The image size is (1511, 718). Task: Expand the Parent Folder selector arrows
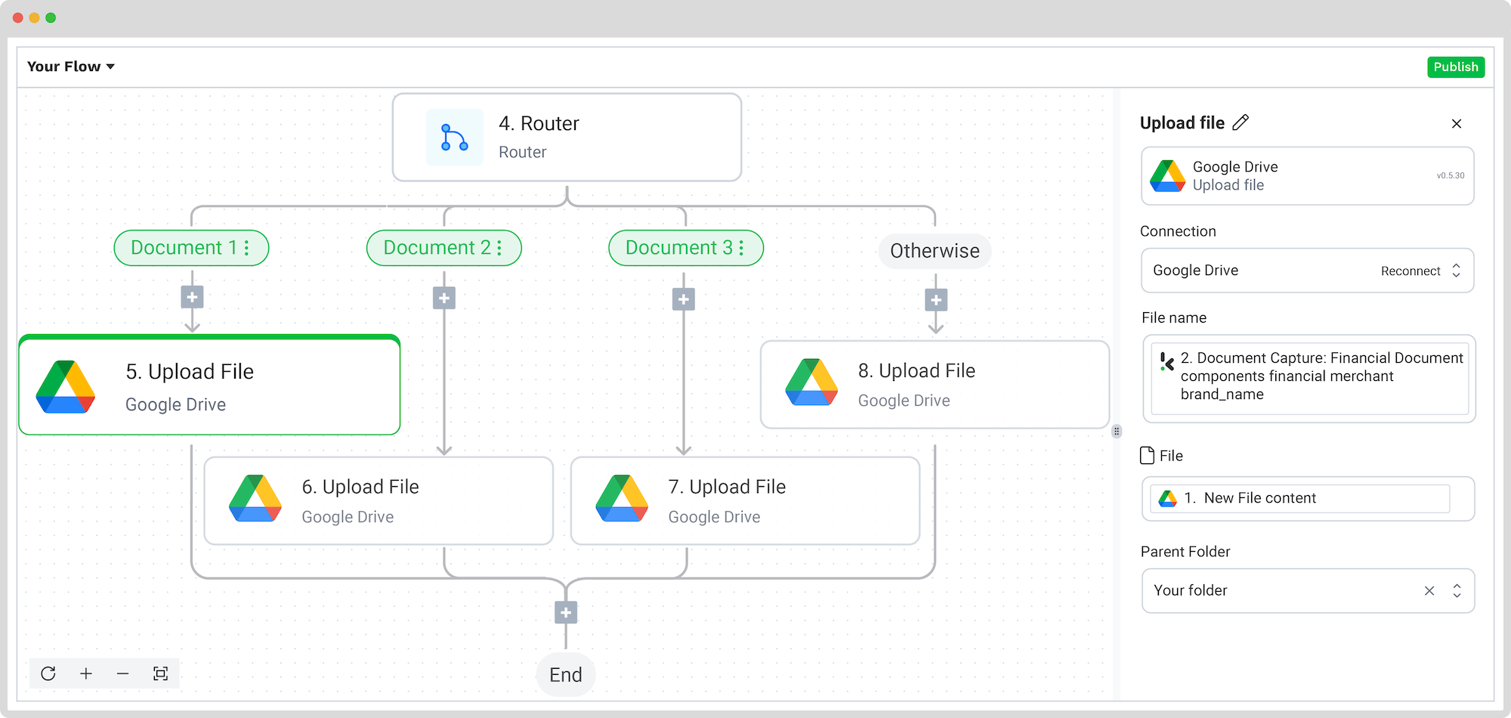(x=1457, y=591)
